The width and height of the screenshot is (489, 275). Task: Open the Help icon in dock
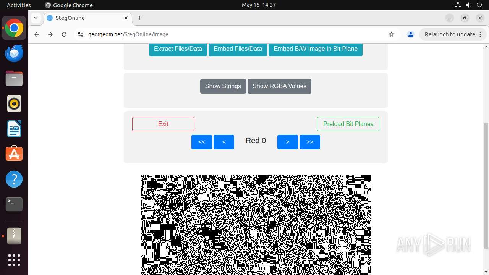coord(14,179)
